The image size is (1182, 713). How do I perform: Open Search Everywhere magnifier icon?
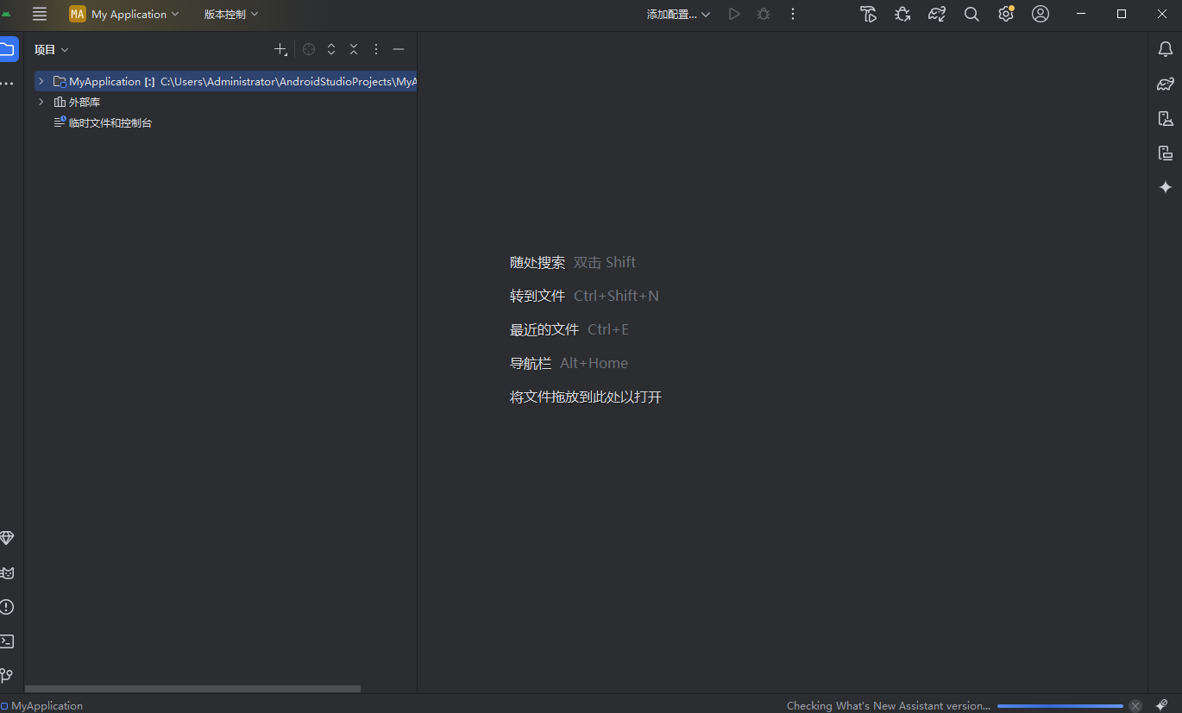click(x=971, y=14)
